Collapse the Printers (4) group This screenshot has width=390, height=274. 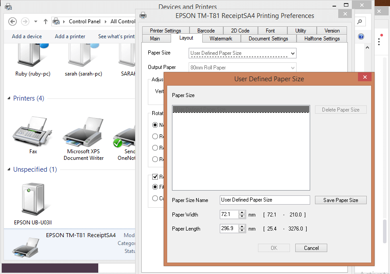coord(9,98)
